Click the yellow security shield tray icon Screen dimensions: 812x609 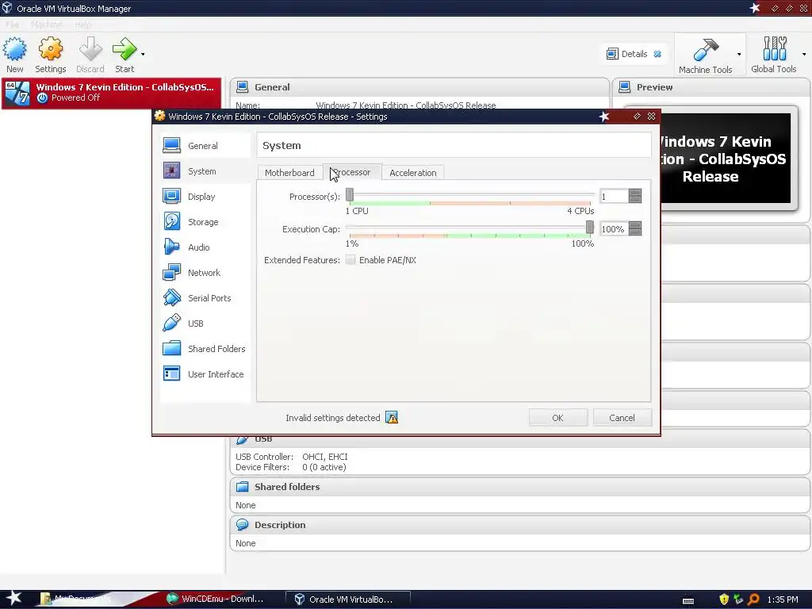(x=724, y=599)
